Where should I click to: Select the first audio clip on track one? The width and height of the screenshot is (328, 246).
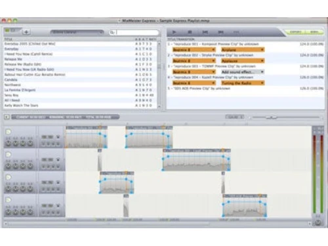pyautogui.click(x=87, y=137)
